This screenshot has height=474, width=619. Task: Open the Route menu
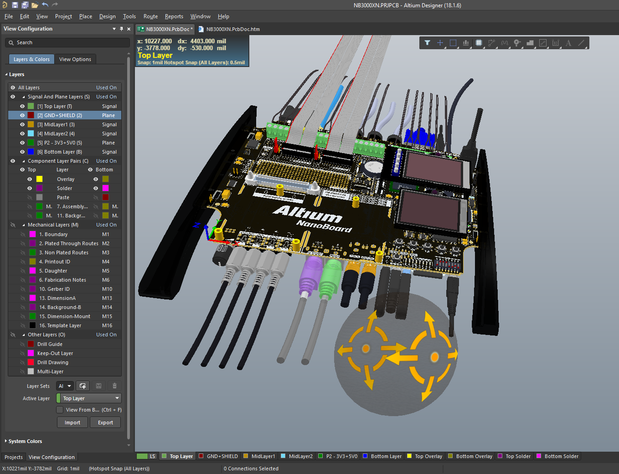[150, 16]
